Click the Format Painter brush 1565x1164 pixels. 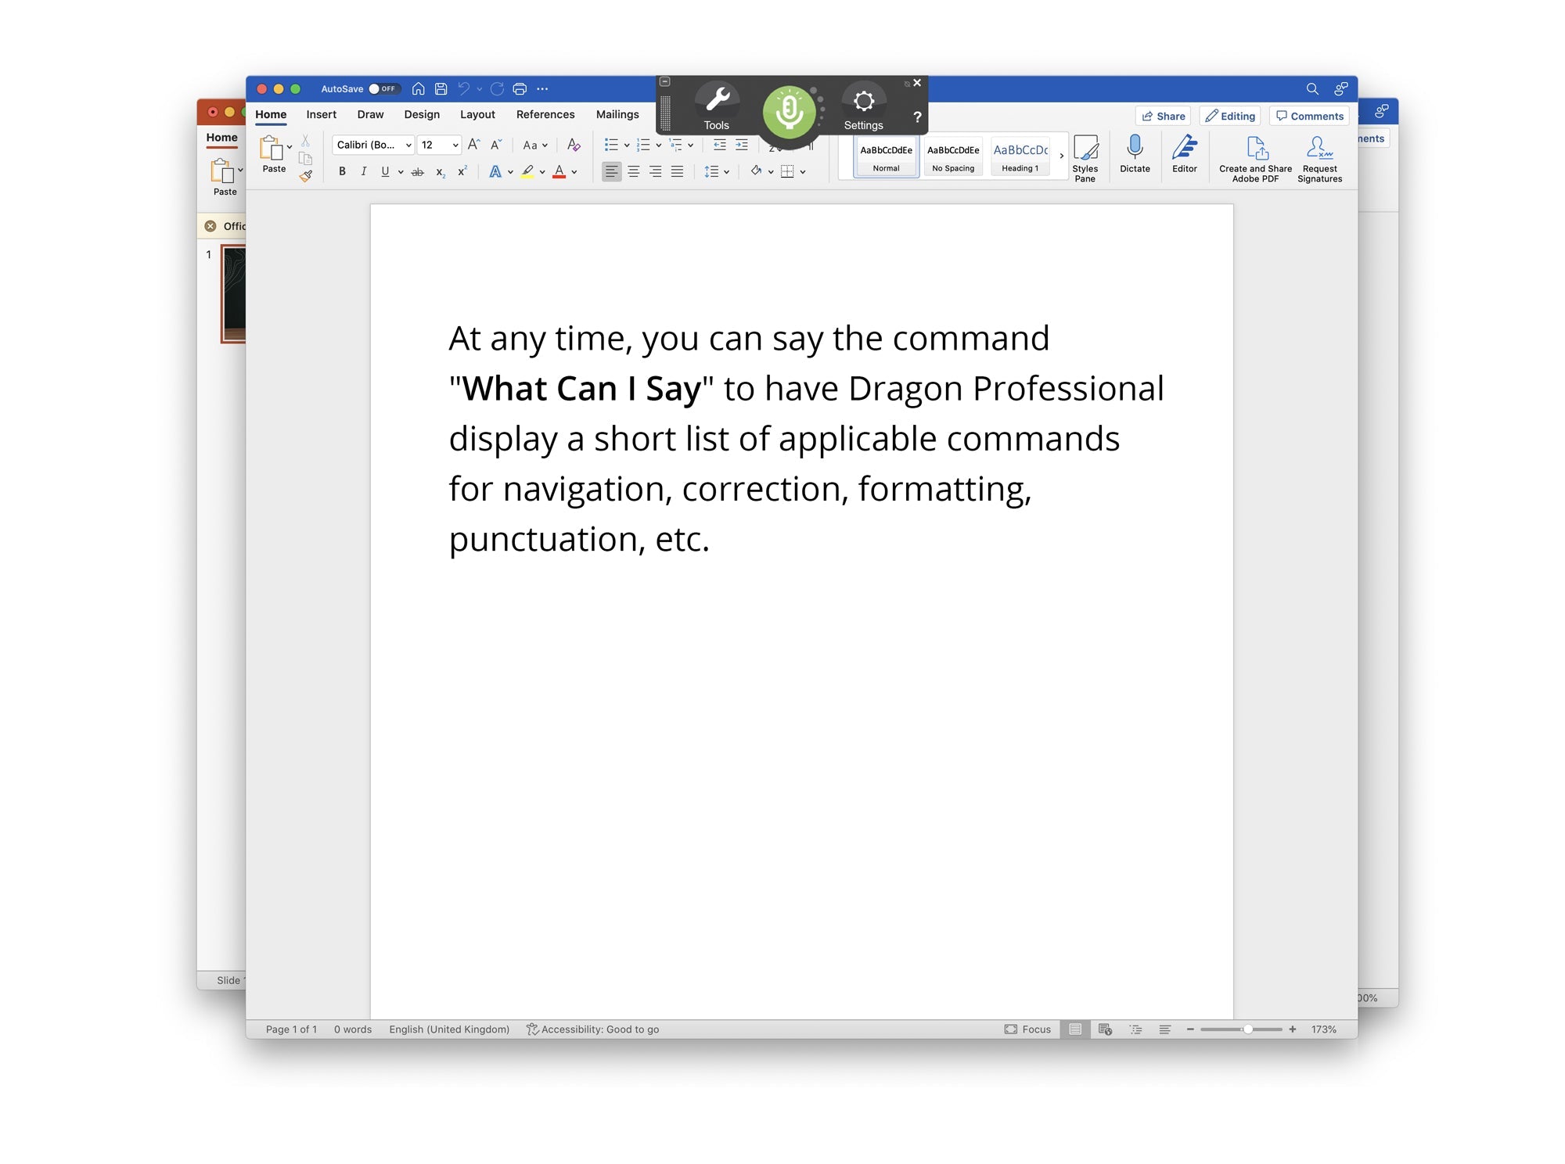coord(306,177)
